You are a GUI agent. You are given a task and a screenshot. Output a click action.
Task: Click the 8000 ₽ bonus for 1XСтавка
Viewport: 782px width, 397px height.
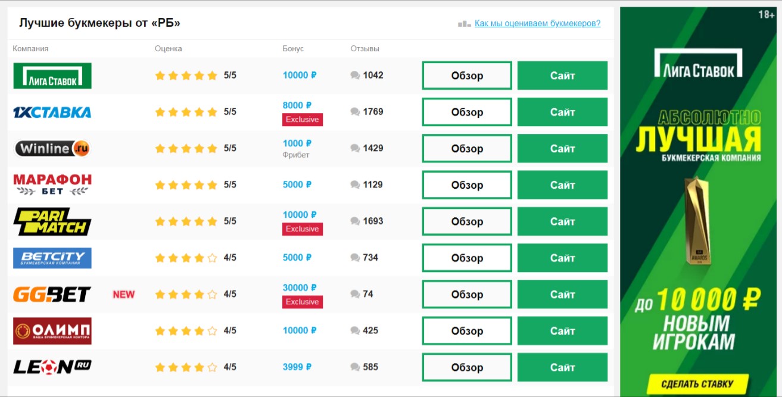click(297, 105)
